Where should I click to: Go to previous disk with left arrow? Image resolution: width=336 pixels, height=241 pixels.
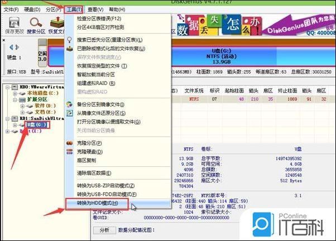tap(11, 47)
